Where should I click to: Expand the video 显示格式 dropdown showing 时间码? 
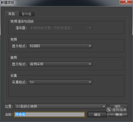coord(60,46)
